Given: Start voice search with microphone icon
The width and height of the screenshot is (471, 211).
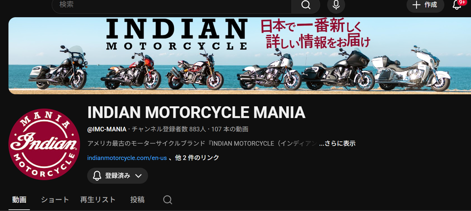Looking at the screenshot, I should coord(336,5).
